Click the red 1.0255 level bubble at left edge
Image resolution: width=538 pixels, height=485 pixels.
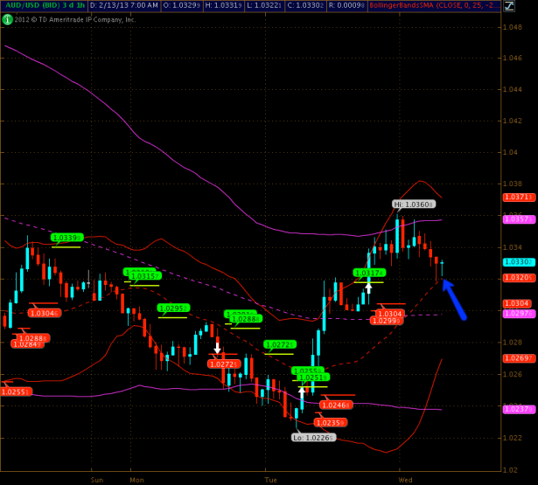tap(16, 391)
